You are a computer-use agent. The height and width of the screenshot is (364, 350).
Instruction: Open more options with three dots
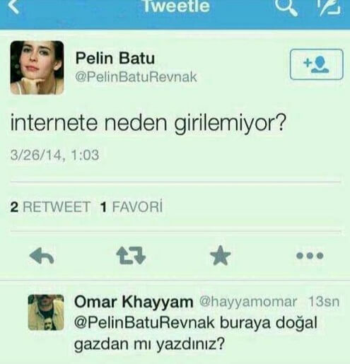[310, 256]
